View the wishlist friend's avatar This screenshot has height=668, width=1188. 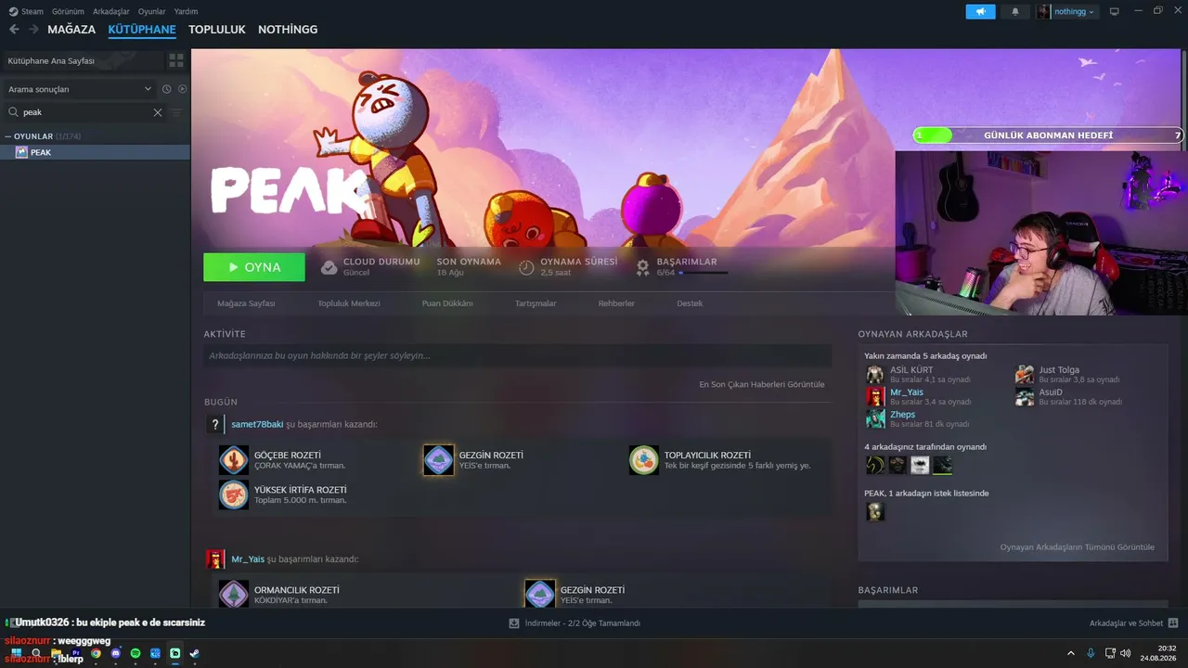click(x=875, y=511)
